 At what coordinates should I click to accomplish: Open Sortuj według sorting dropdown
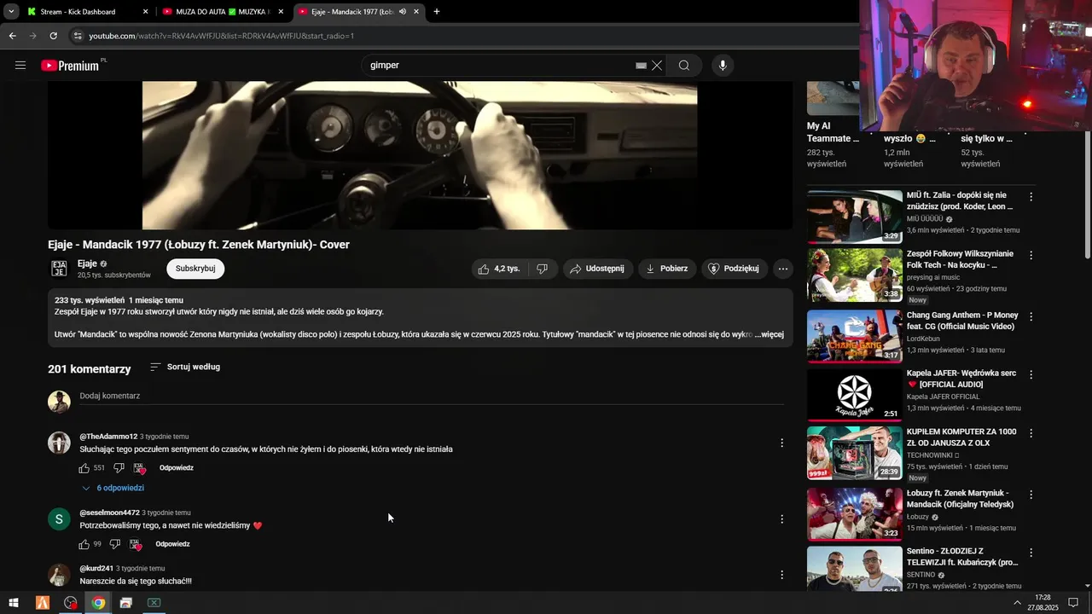pyautogui.click(x=185, y=367)
